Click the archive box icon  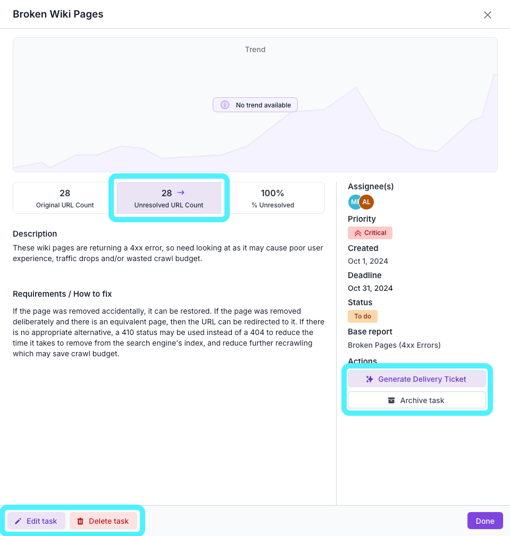click(x=391, y=400)
